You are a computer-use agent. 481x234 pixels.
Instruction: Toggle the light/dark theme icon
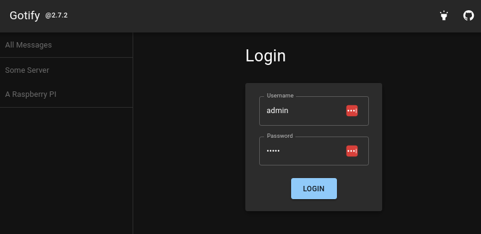[x=444, y=16]
